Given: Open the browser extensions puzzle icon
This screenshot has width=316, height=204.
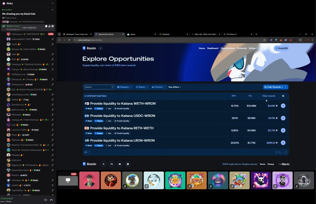Looking at the screenshot, I should [x=300, y=40].
